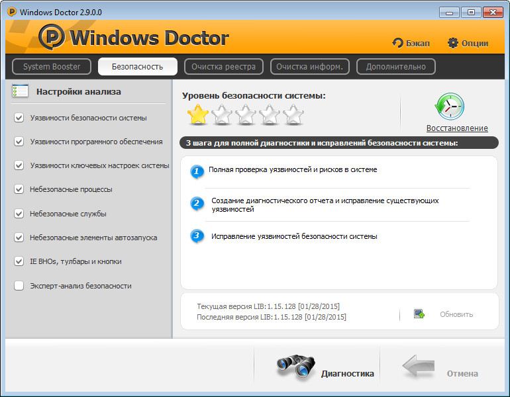Toggle Небезопасные элементы автозапуска checkbox
510x397 pixels.
coord(19,238)
